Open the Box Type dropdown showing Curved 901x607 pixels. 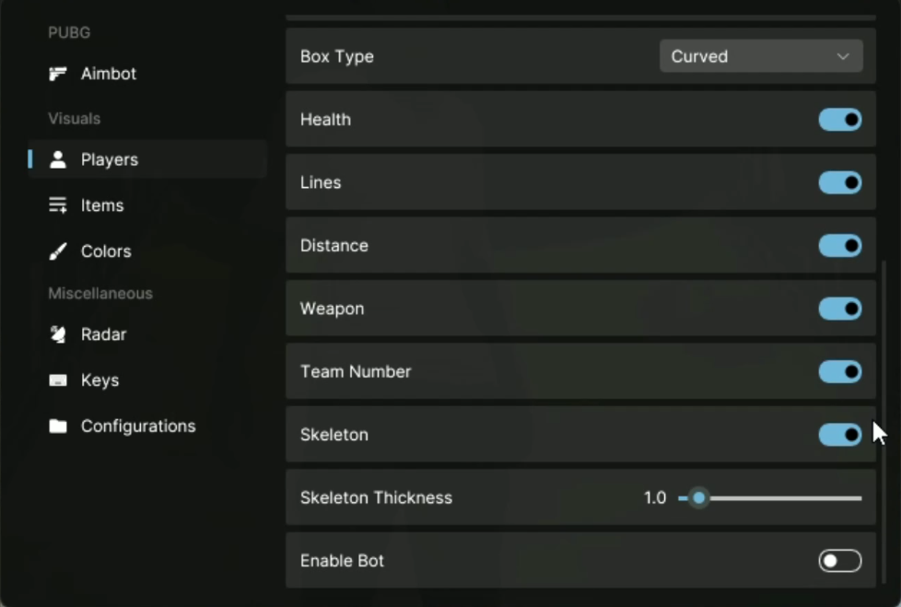(x=760, y=56)
